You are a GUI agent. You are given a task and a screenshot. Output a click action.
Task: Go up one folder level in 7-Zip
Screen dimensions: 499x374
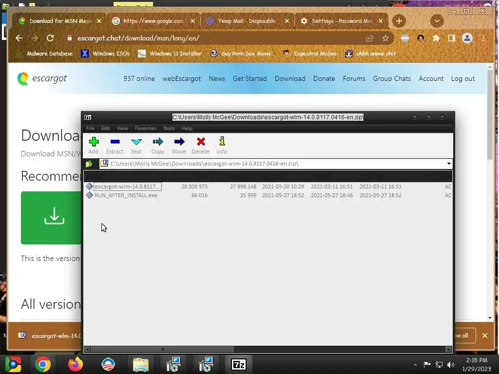pos(89,164)
